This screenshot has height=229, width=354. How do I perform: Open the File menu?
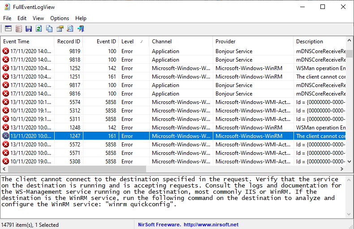(7, 18)
